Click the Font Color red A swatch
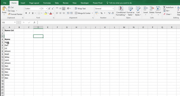The image size is (180, 96). [x=51, y=13]
